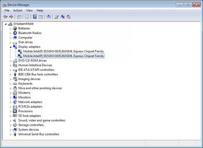The image size is (203, 148).
Task: Open the View menu
Action: click(x=30, y=10)
